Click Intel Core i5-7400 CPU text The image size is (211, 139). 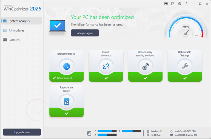[185, 131]
